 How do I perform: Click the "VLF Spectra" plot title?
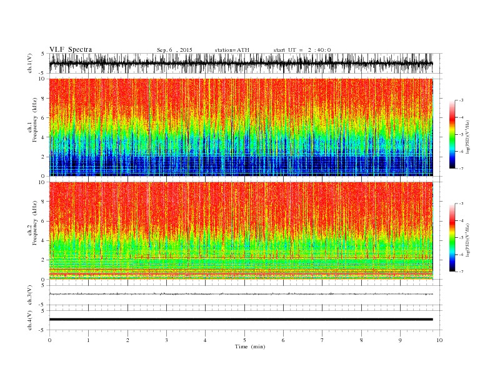pyautogui.click(x=71, y=49)
